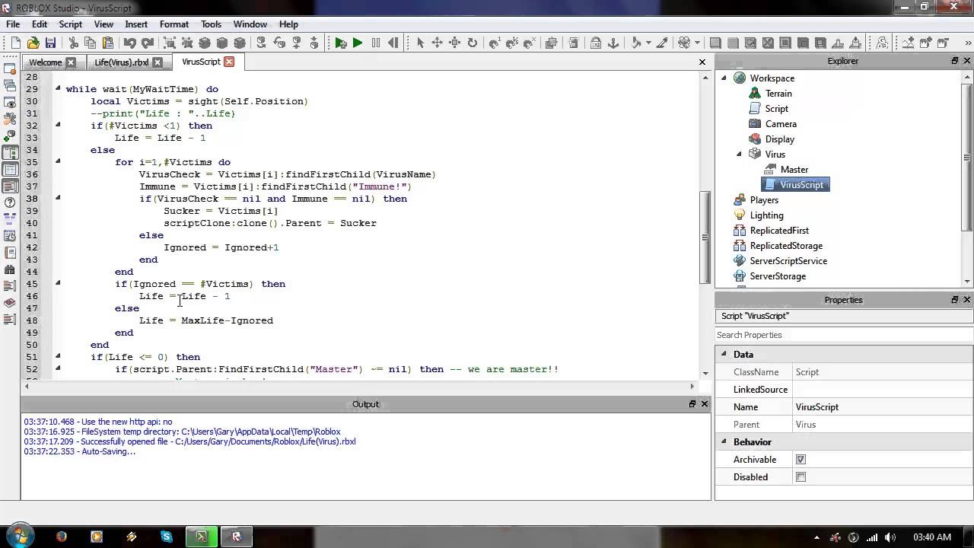Click the eye icon in the sidebar
974x548 pixels.
[10, 102]
